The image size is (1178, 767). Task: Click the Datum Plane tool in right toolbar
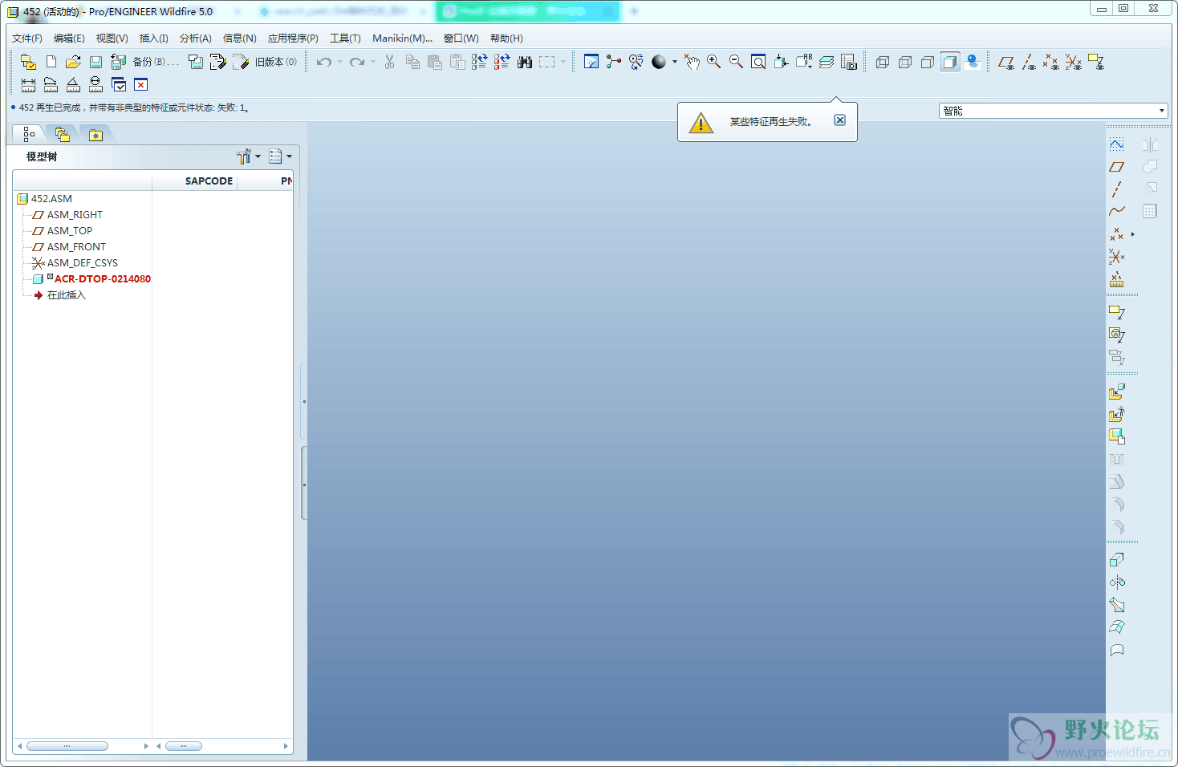1116,166
